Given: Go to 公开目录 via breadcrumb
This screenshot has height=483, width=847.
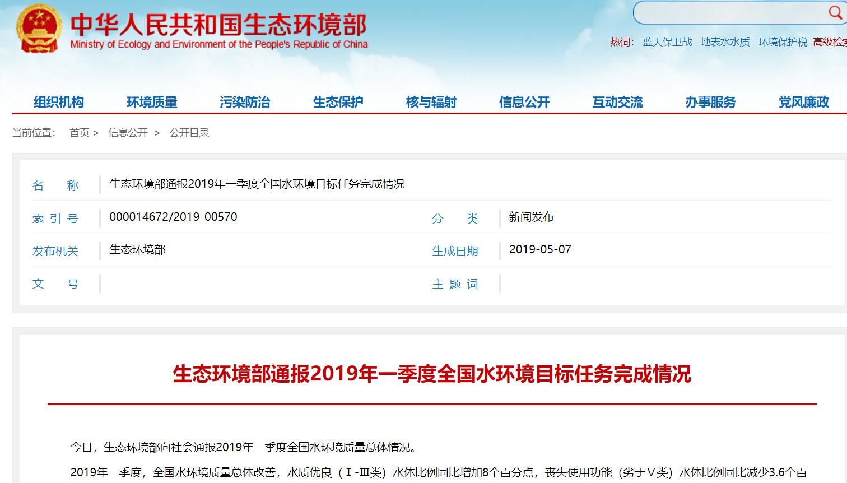Looking at the screenshot, I should tap(189, 133).
